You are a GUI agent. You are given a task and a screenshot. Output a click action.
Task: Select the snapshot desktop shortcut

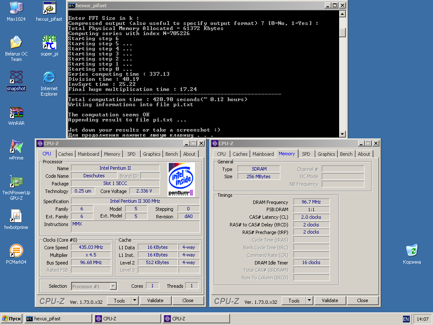coord(16,81)
